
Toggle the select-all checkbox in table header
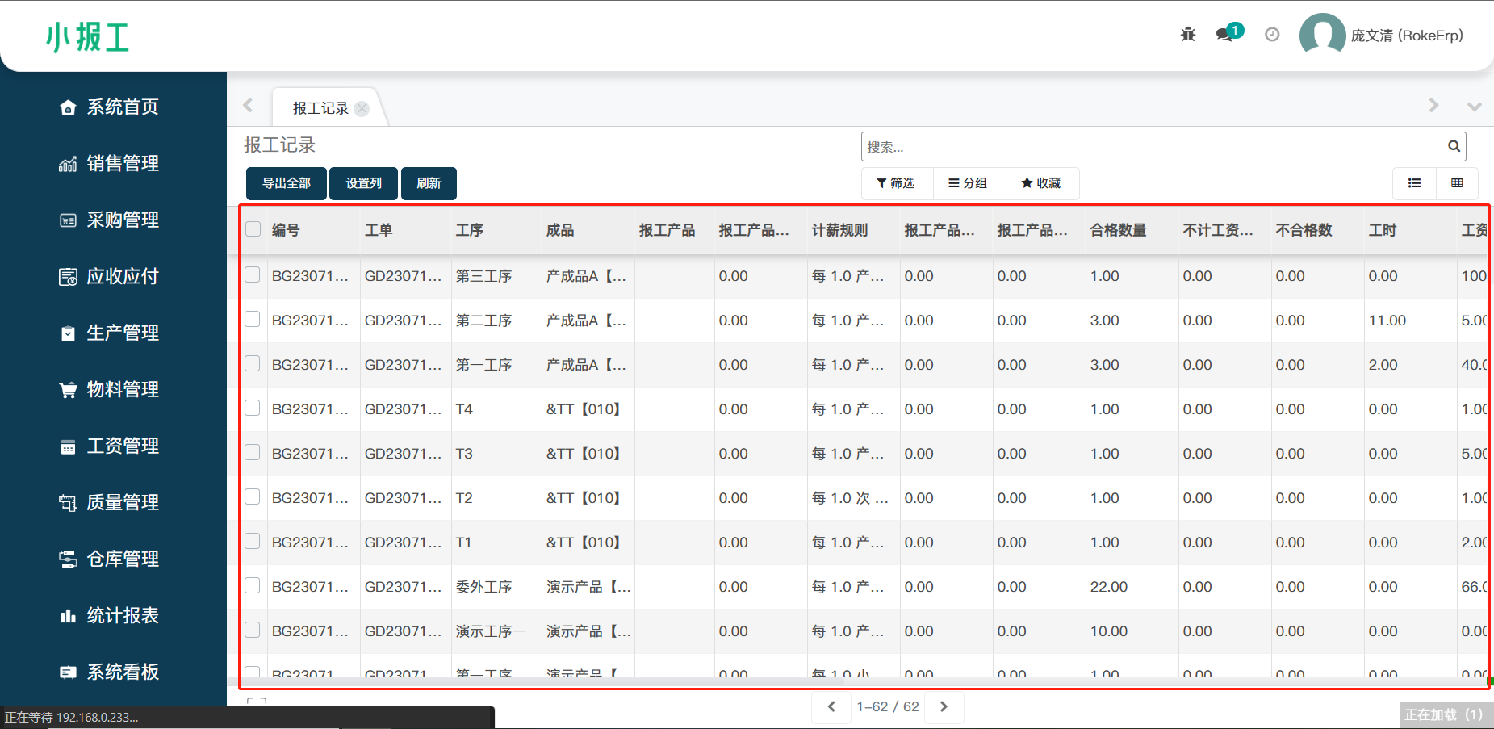(x=253, y=229)
